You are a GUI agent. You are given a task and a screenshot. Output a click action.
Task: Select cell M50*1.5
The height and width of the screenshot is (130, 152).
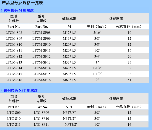click(x=69, y=74)
